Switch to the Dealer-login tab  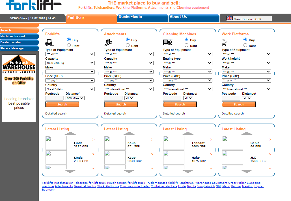[x=143, y=18]
